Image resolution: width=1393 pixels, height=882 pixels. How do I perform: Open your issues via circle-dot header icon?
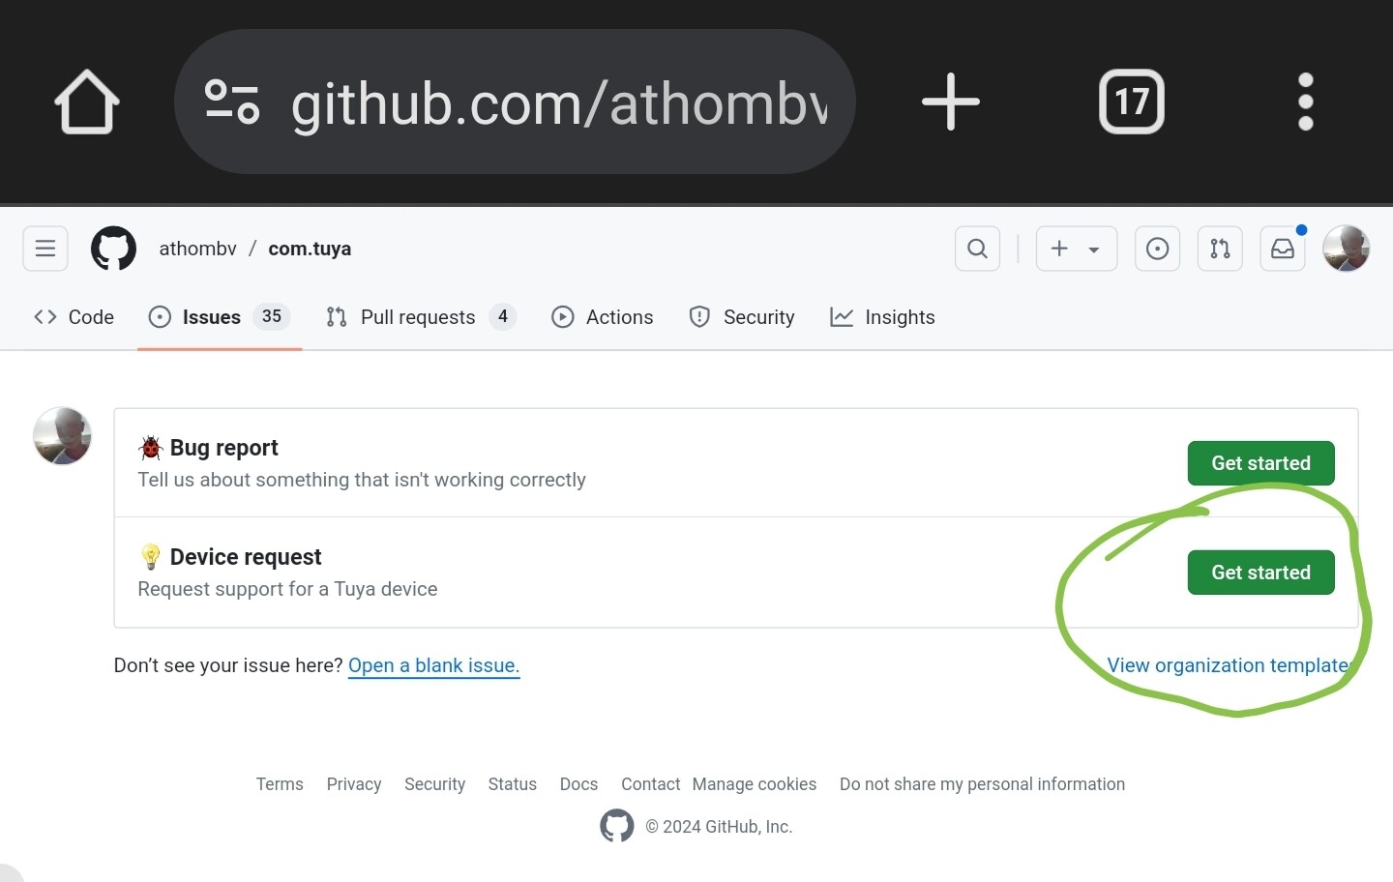[x=1157, y=249]
